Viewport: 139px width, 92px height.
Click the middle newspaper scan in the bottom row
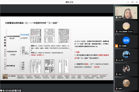pos(49,66)
